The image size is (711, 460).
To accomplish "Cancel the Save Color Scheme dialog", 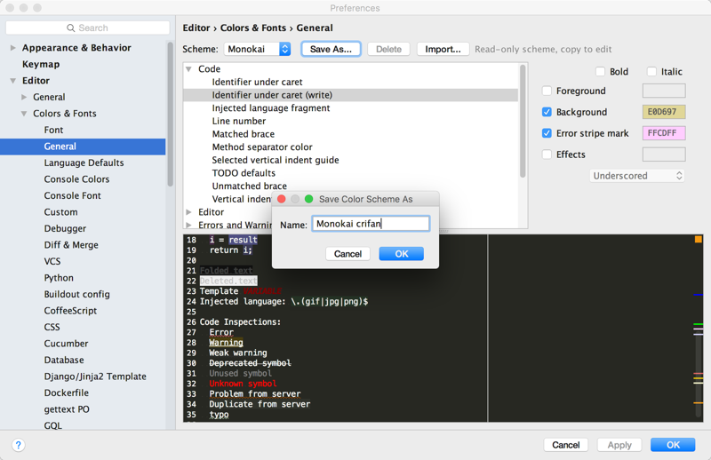I will click(x=348, y=254).
